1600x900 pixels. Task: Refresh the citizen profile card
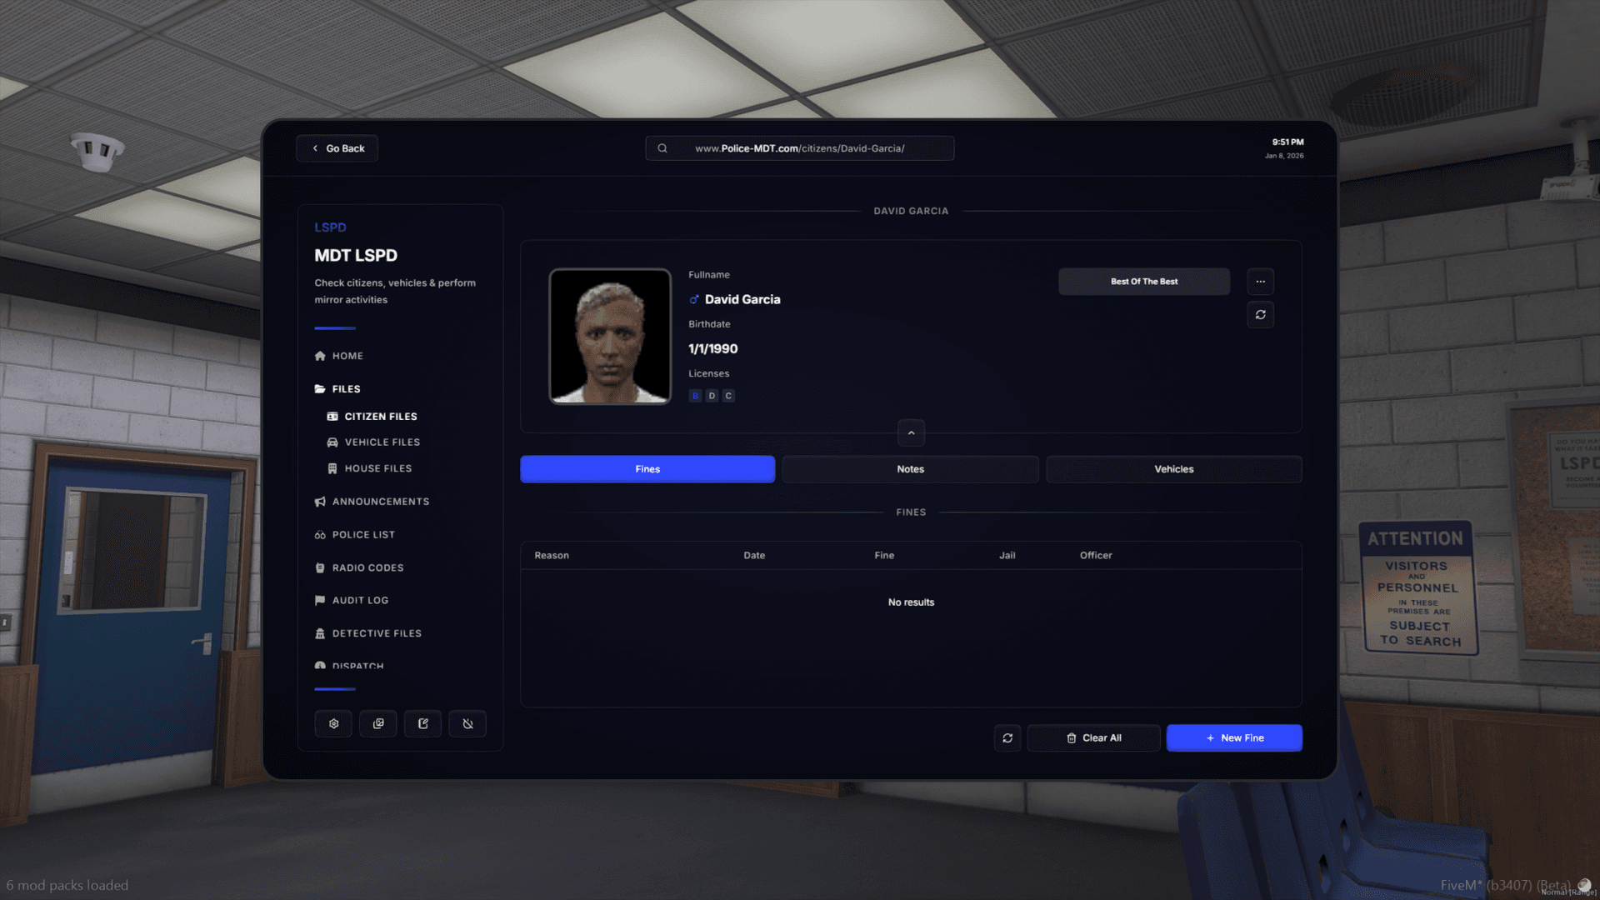[x=1260, y=315]
